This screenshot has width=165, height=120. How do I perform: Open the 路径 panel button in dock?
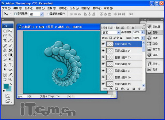pyautogui.click(x=154, y=44)
